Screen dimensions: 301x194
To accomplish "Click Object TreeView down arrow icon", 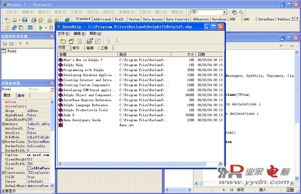I will (27, 43).
